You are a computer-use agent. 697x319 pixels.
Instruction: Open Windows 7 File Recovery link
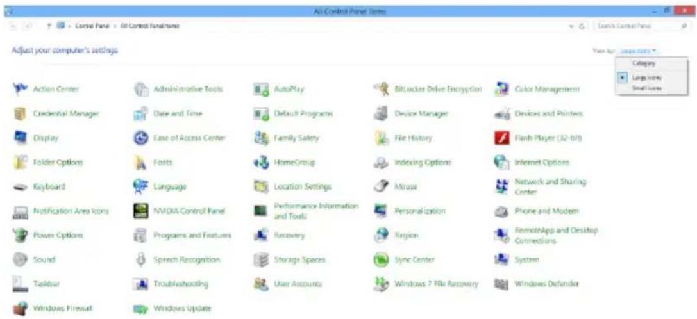436,284
